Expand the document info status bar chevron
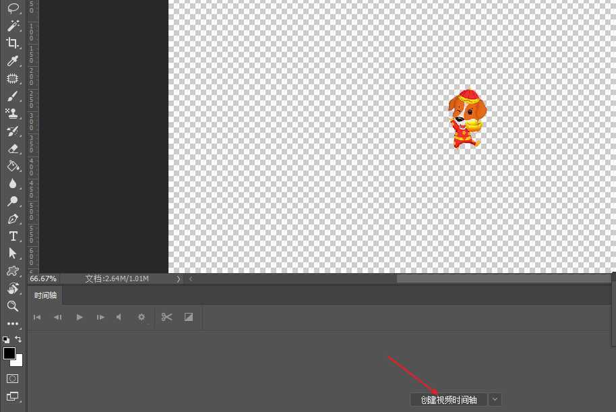Image resolution: width=616 pixels, height=412 pixels. [179, 278]
